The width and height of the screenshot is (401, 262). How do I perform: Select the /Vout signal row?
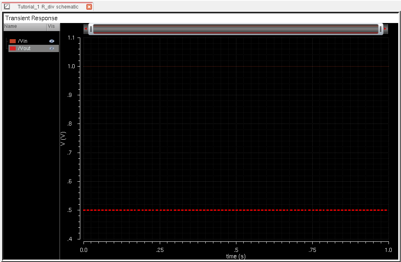(33, 48)
